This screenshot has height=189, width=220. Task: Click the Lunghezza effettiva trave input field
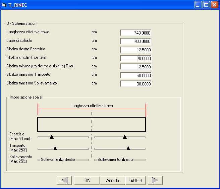136,33
